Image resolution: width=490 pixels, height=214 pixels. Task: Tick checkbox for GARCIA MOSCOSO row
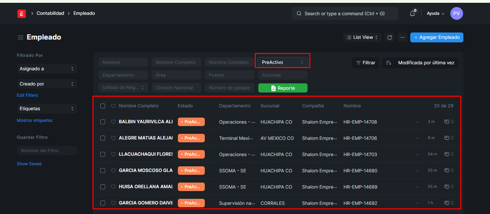coord(103,171)
